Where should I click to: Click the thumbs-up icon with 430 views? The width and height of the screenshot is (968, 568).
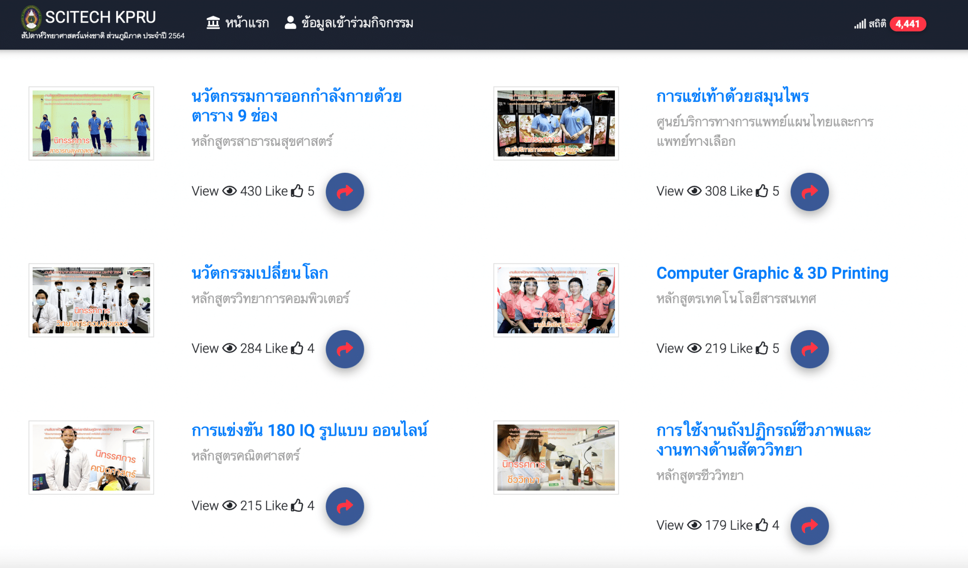tap(297, 191)
